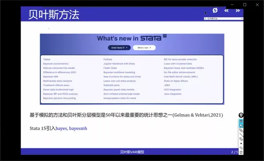This screenshot has width=264, height=161.
Task: Select the straight line drawing tool
Action: tap(241, 135)
